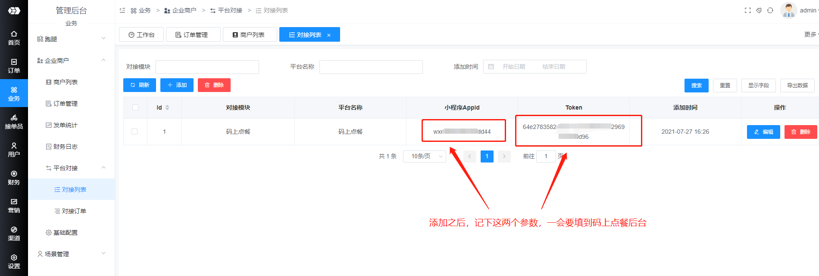Screen dimensions: 819x276
Task: Open 财务 section in sidebar
Action: tap(14, 178)
